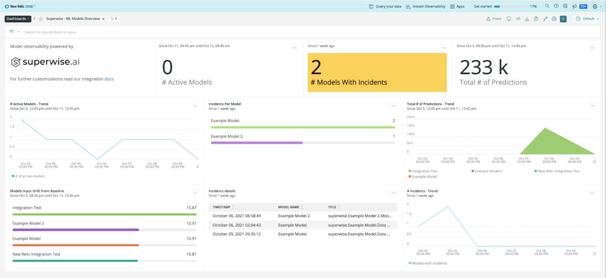Open the Incidents details widget options menu
Screen dimensions: 606x278
click(x=394, y=193)
